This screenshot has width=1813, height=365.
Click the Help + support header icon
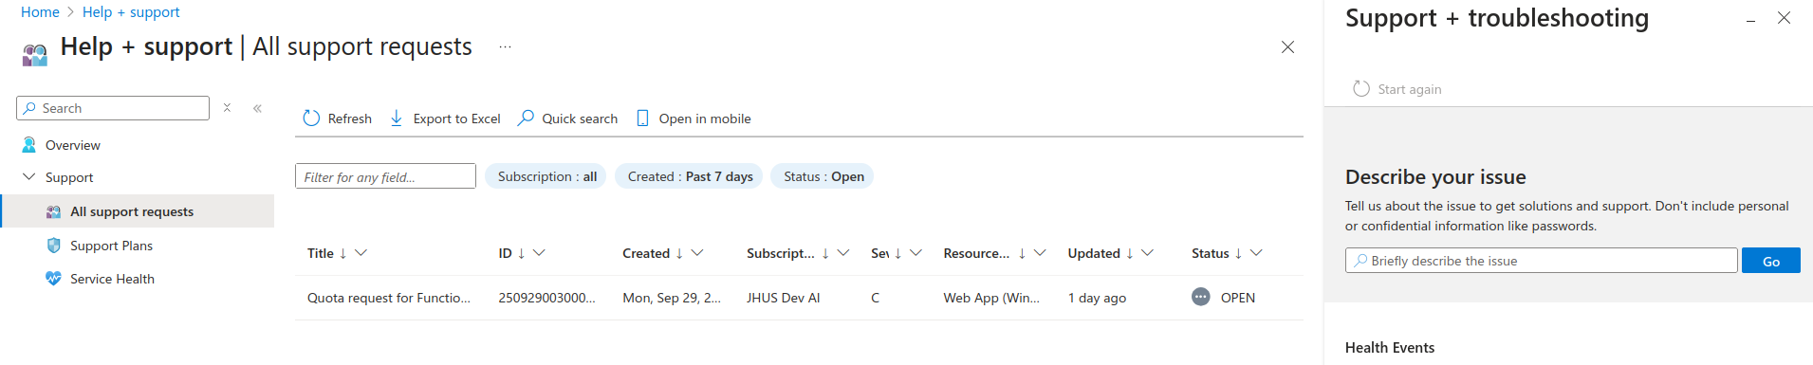pos(35,55)
